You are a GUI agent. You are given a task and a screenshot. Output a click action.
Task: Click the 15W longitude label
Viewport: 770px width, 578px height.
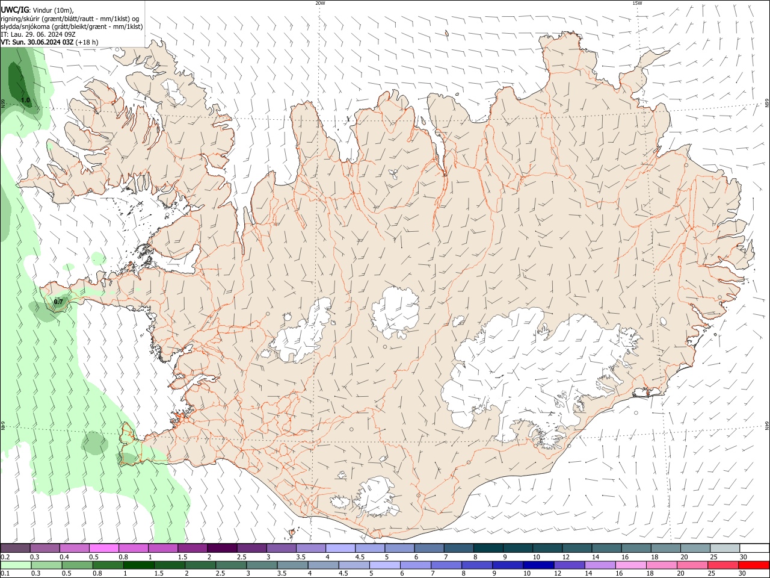point(637,3)
